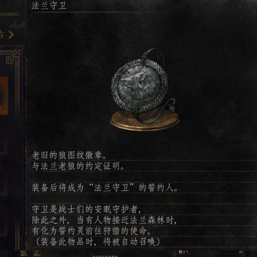
Task: Select the line 有化为誓约灵前往狩猎的使命
Action: click(91, 231)
